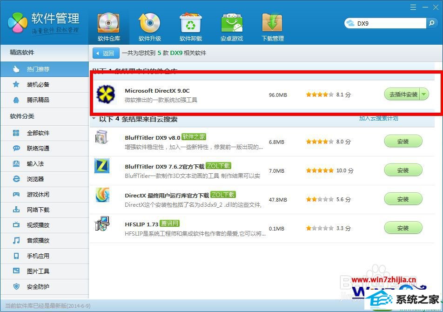Click the phone icon beside 手机应用
Screen dimensions: 443x312
click(x=16, y=256)
